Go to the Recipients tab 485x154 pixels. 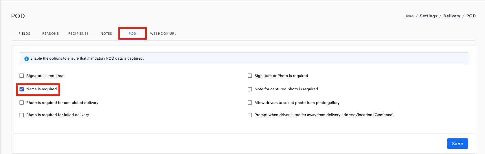pos(78,34)
